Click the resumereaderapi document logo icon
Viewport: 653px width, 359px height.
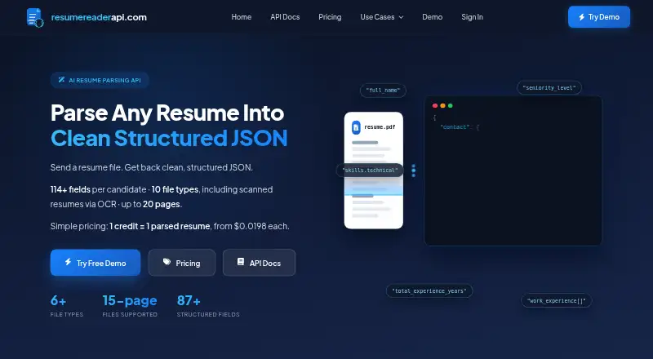[x=35, y=17]
